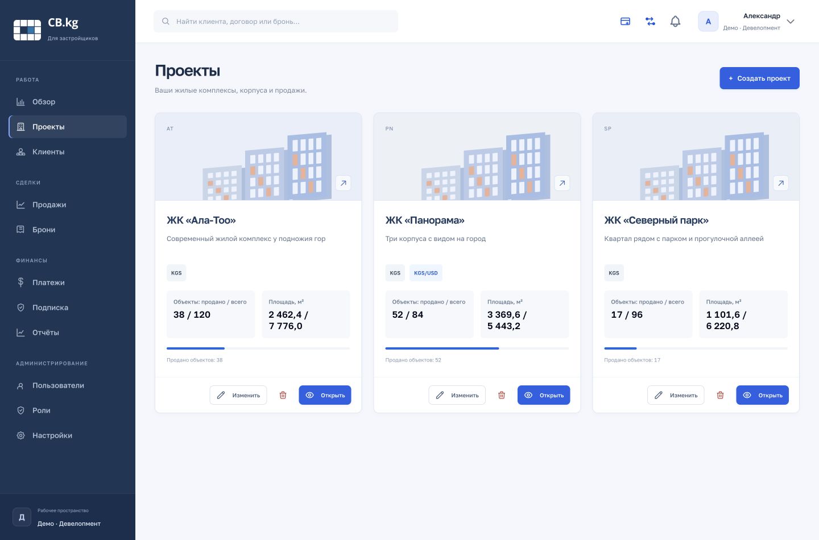Delete ЖК «Панорама» with trash icon
This screenshot has height=540, width=819.
click(x=502, y=395)
